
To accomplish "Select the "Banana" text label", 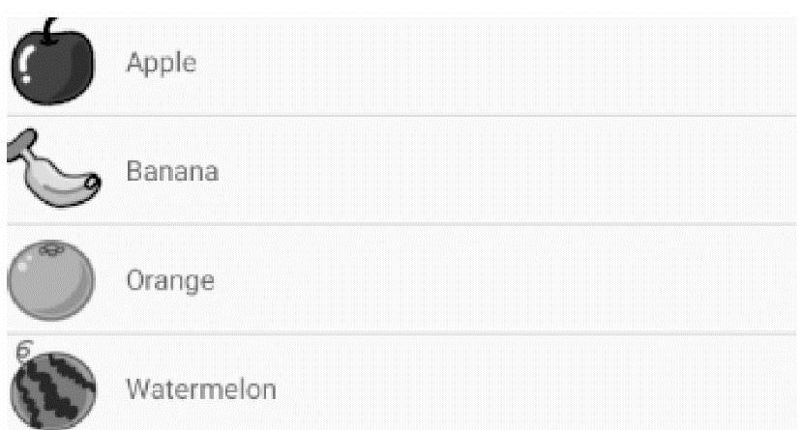I will point(172,173).
